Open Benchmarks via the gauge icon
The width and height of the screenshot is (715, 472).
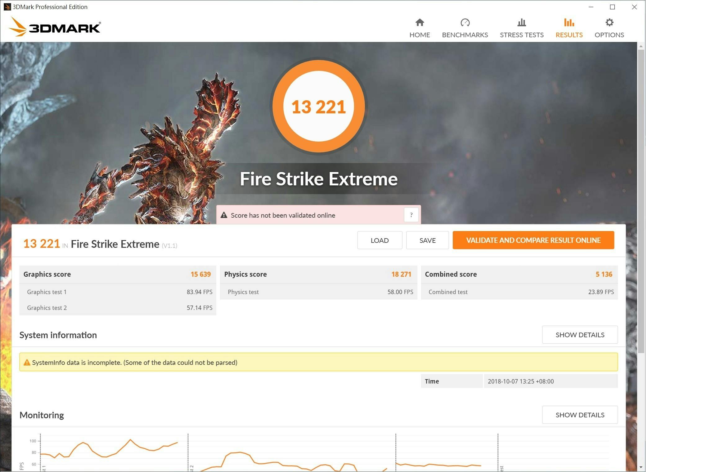465,22
